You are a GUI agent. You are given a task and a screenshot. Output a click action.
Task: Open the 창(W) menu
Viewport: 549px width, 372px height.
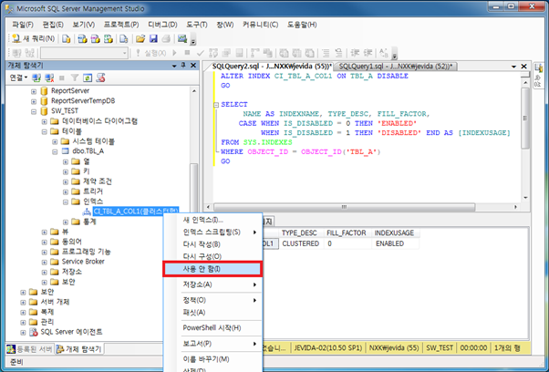point(224,25)
